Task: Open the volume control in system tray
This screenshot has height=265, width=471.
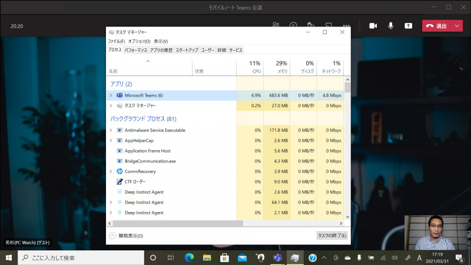Action: click(395, 258)
